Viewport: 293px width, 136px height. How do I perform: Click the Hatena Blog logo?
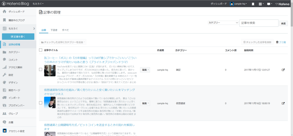point(16,4)
